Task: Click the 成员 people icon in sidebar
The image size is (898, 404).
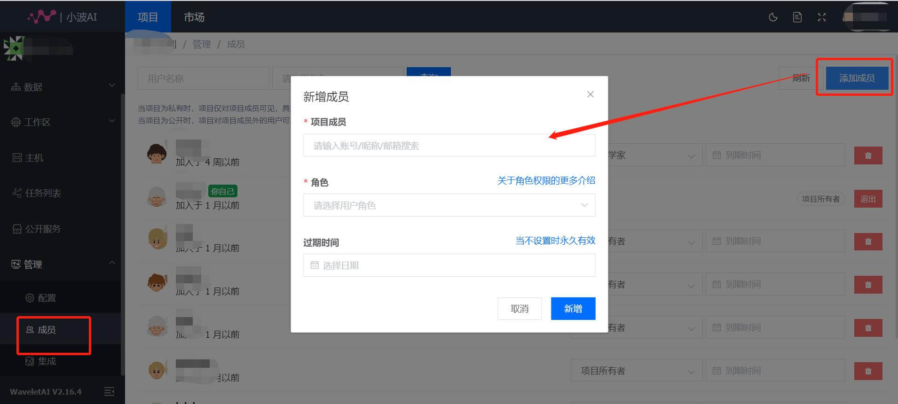Action: coord(30,330)
